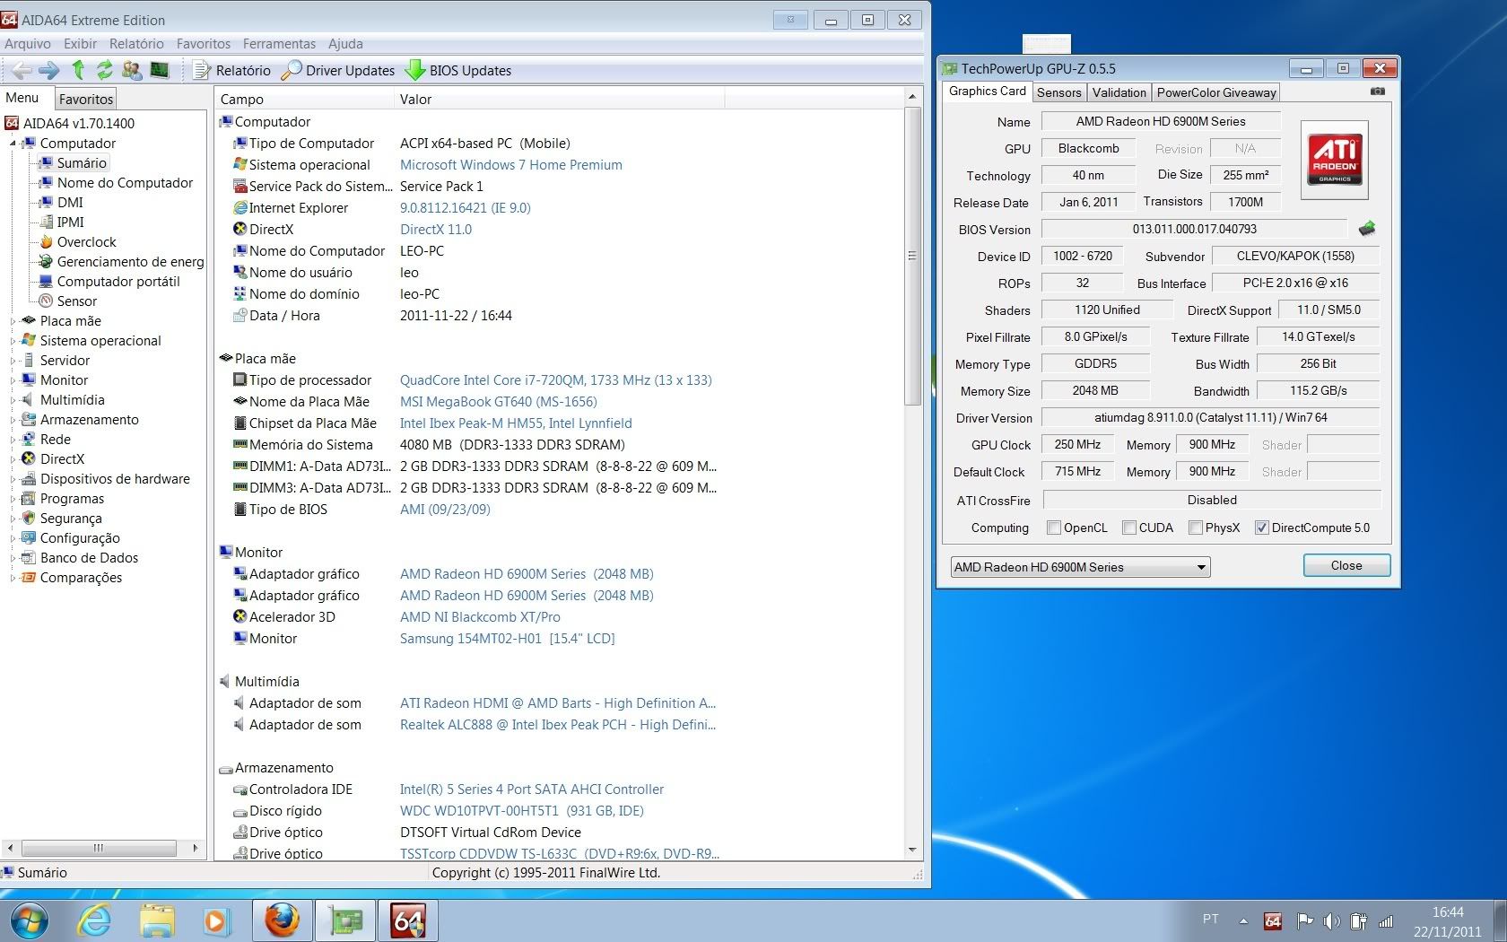Screen dimensions: 1507x942
Task: Open the Microsoft Windows 7 Home Premium link
Action: pyautogui.click(x=510, y=165)
